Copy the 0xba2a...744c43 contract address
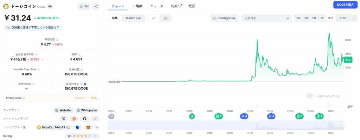This screenshot has width=360, height=140. tap(68, 127)
